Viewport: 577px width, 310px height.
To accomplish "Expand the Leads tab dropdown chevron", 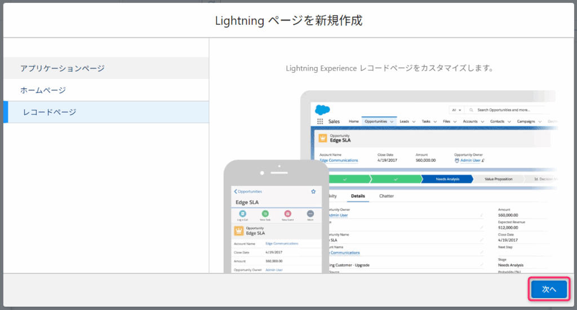I will [414, 121].
